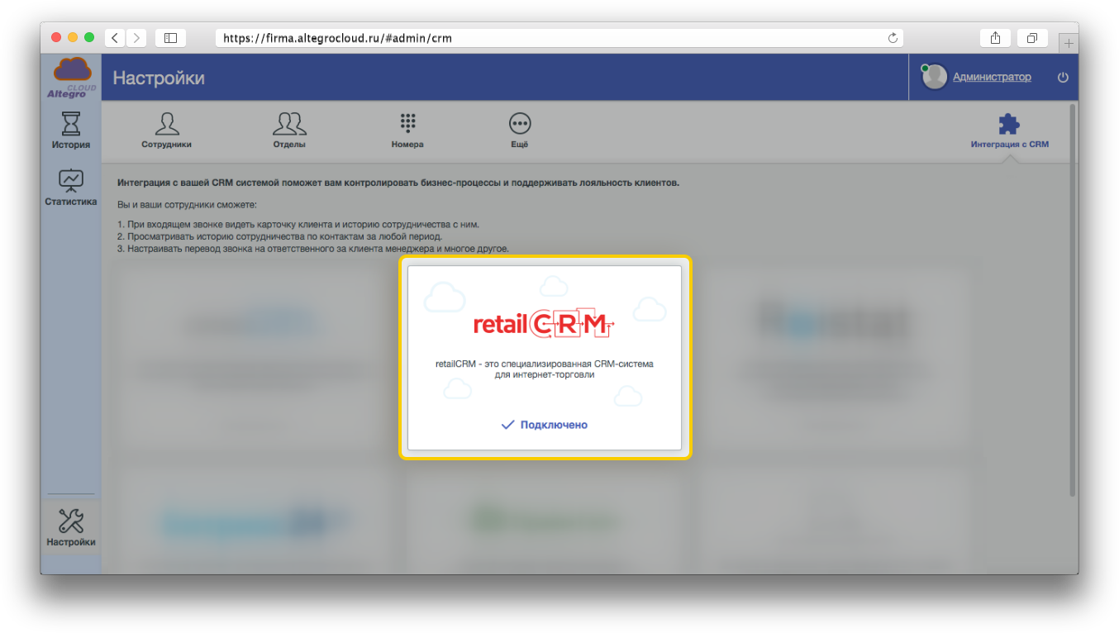Click the retailCRM logo in the card
Screen dimensions: 1119x633
[545, 324]
